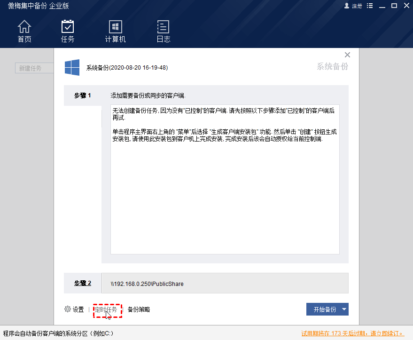
Task: Expand the 开始备份 dropdown arrow
Action: click(344, 309)
